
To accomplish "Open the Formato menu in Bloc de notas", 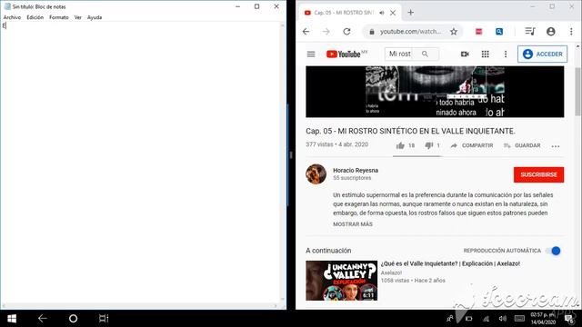I will tap(58, 17).
